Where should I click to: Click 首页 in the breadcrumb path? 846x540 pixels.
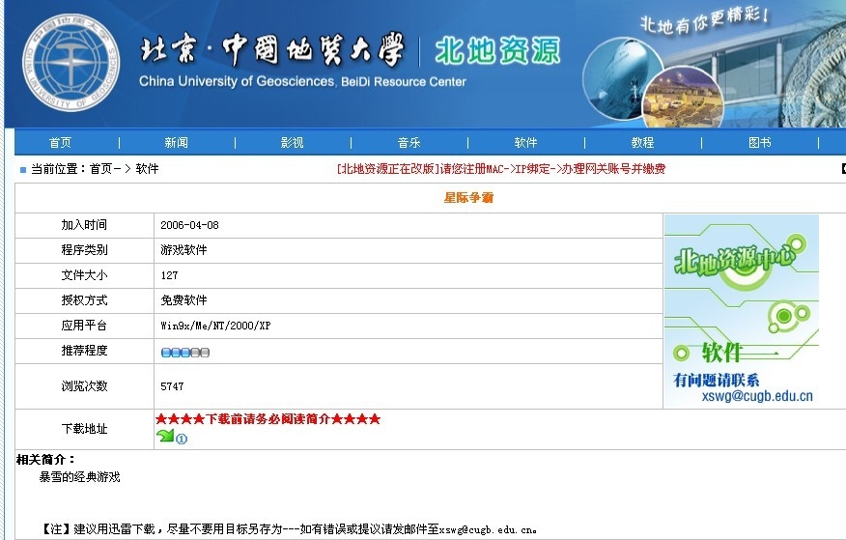click(100, 169)
